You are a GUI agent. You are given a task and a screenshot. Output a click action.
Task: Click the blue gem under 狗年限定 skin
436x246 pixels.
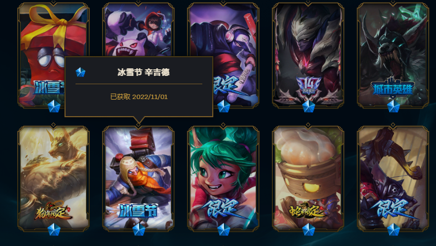[x=54, y=229]
